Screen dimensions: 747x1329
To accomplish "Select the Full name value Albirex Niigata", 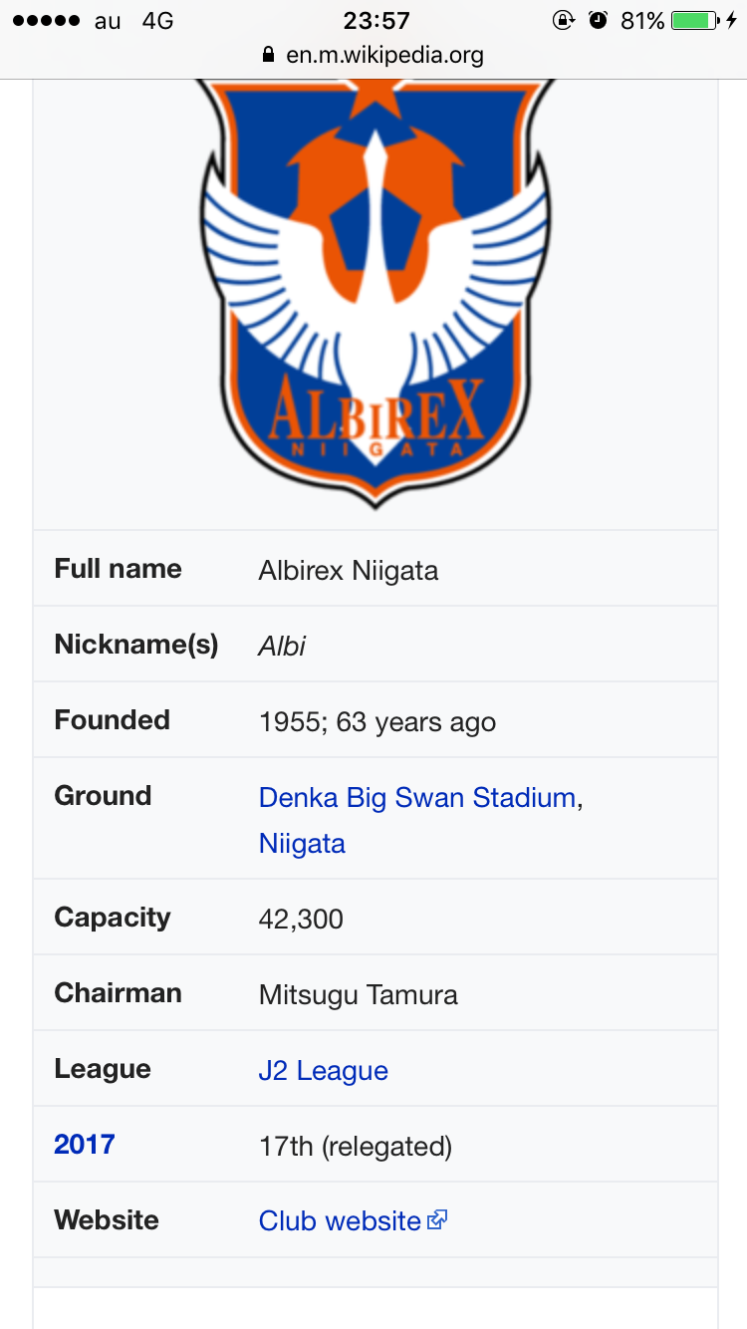I will click(x=349, y=570).
